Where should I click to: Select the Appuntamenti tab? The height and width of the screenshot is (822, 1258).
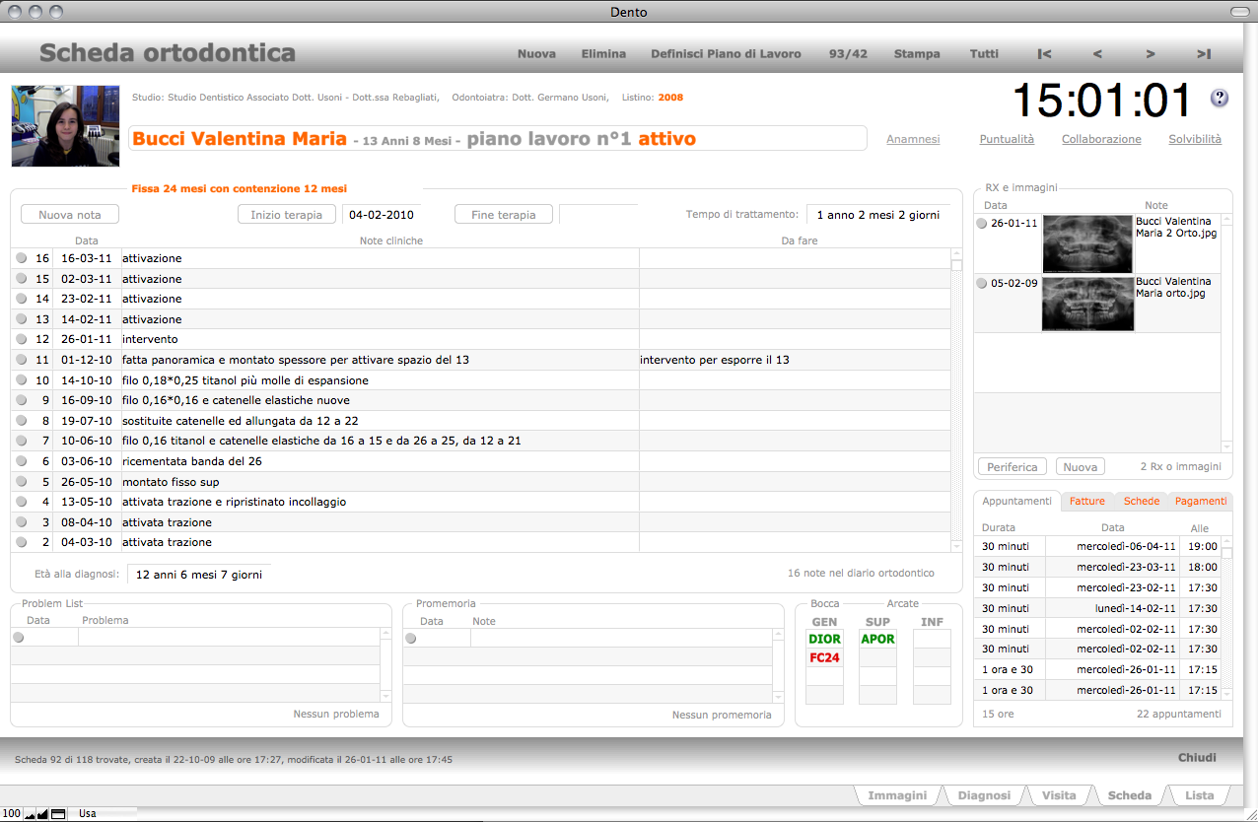coord(1017,501)
